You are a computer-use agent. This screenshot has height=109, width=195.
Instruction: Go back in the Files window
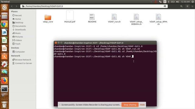12,6
